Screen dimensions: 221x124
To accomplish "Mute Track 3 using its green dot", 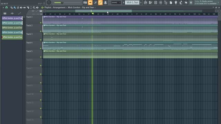I will pos(41,40).
